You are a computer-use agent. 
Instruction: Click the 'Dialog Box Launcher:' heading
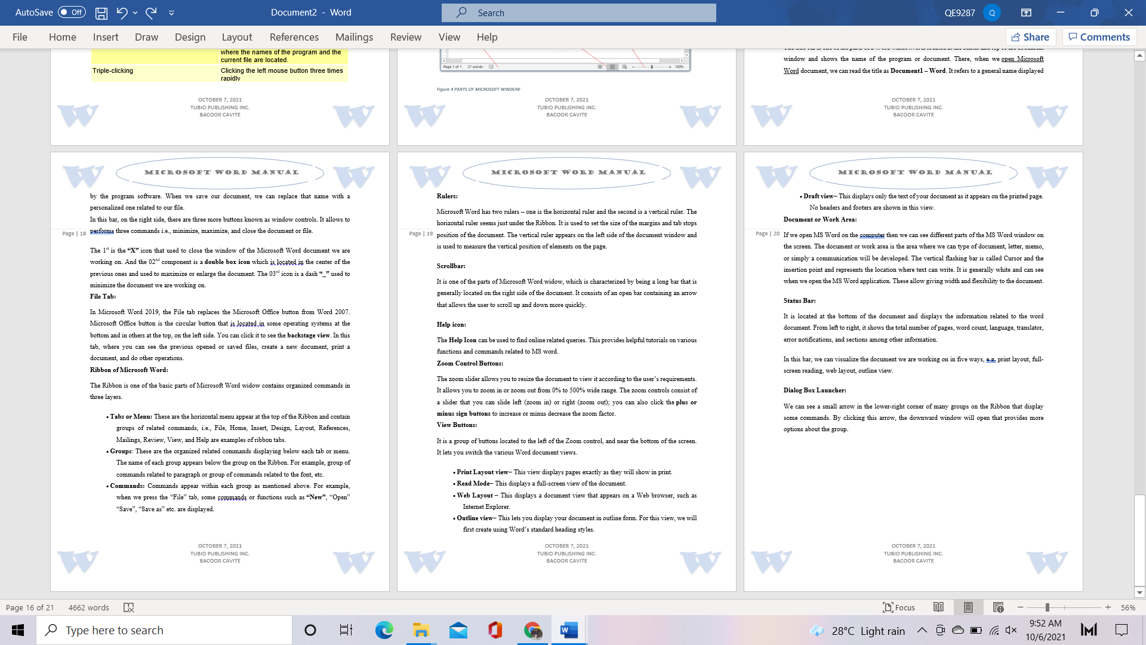(x=814, y=390)
